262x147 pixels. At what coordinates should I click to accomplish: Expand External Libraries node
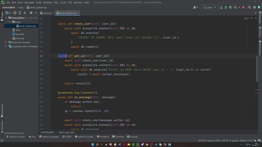[6, 42]
